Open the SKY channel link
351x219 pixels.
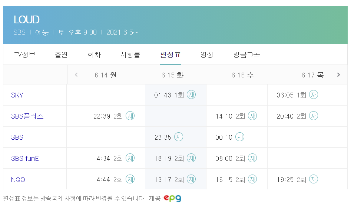tap(17, 95)
